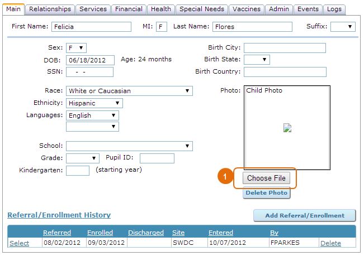Open the Ethnicity dropdown
364x256 pixels.
[94, 103]
